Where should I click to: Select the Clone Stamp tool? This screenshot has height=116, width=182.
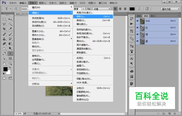(4, 39)
